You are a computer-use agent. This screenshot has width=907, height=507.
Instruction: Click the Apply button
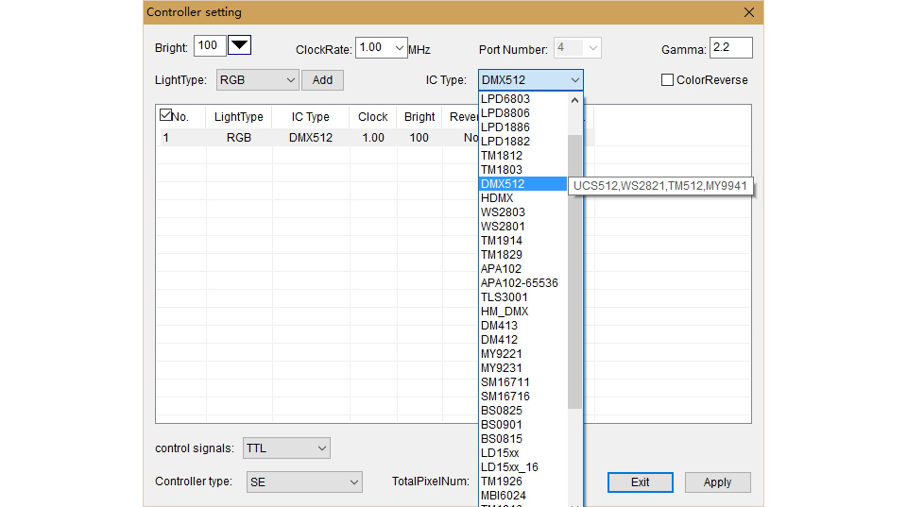(717, 482)
